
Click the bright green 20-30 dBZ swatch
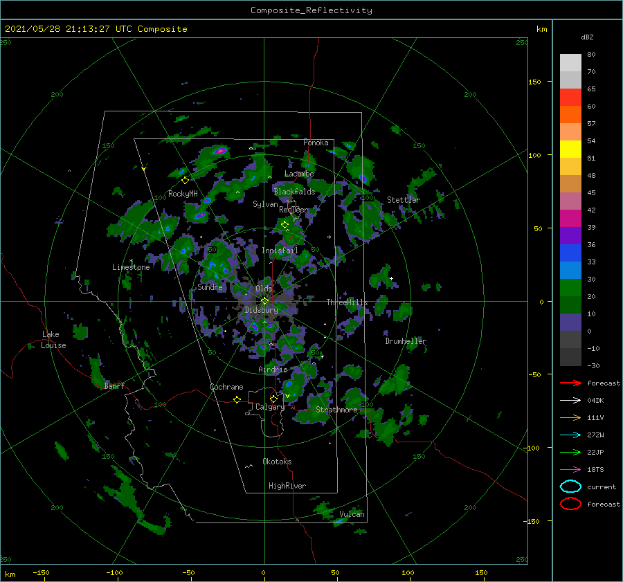(570, 288)
